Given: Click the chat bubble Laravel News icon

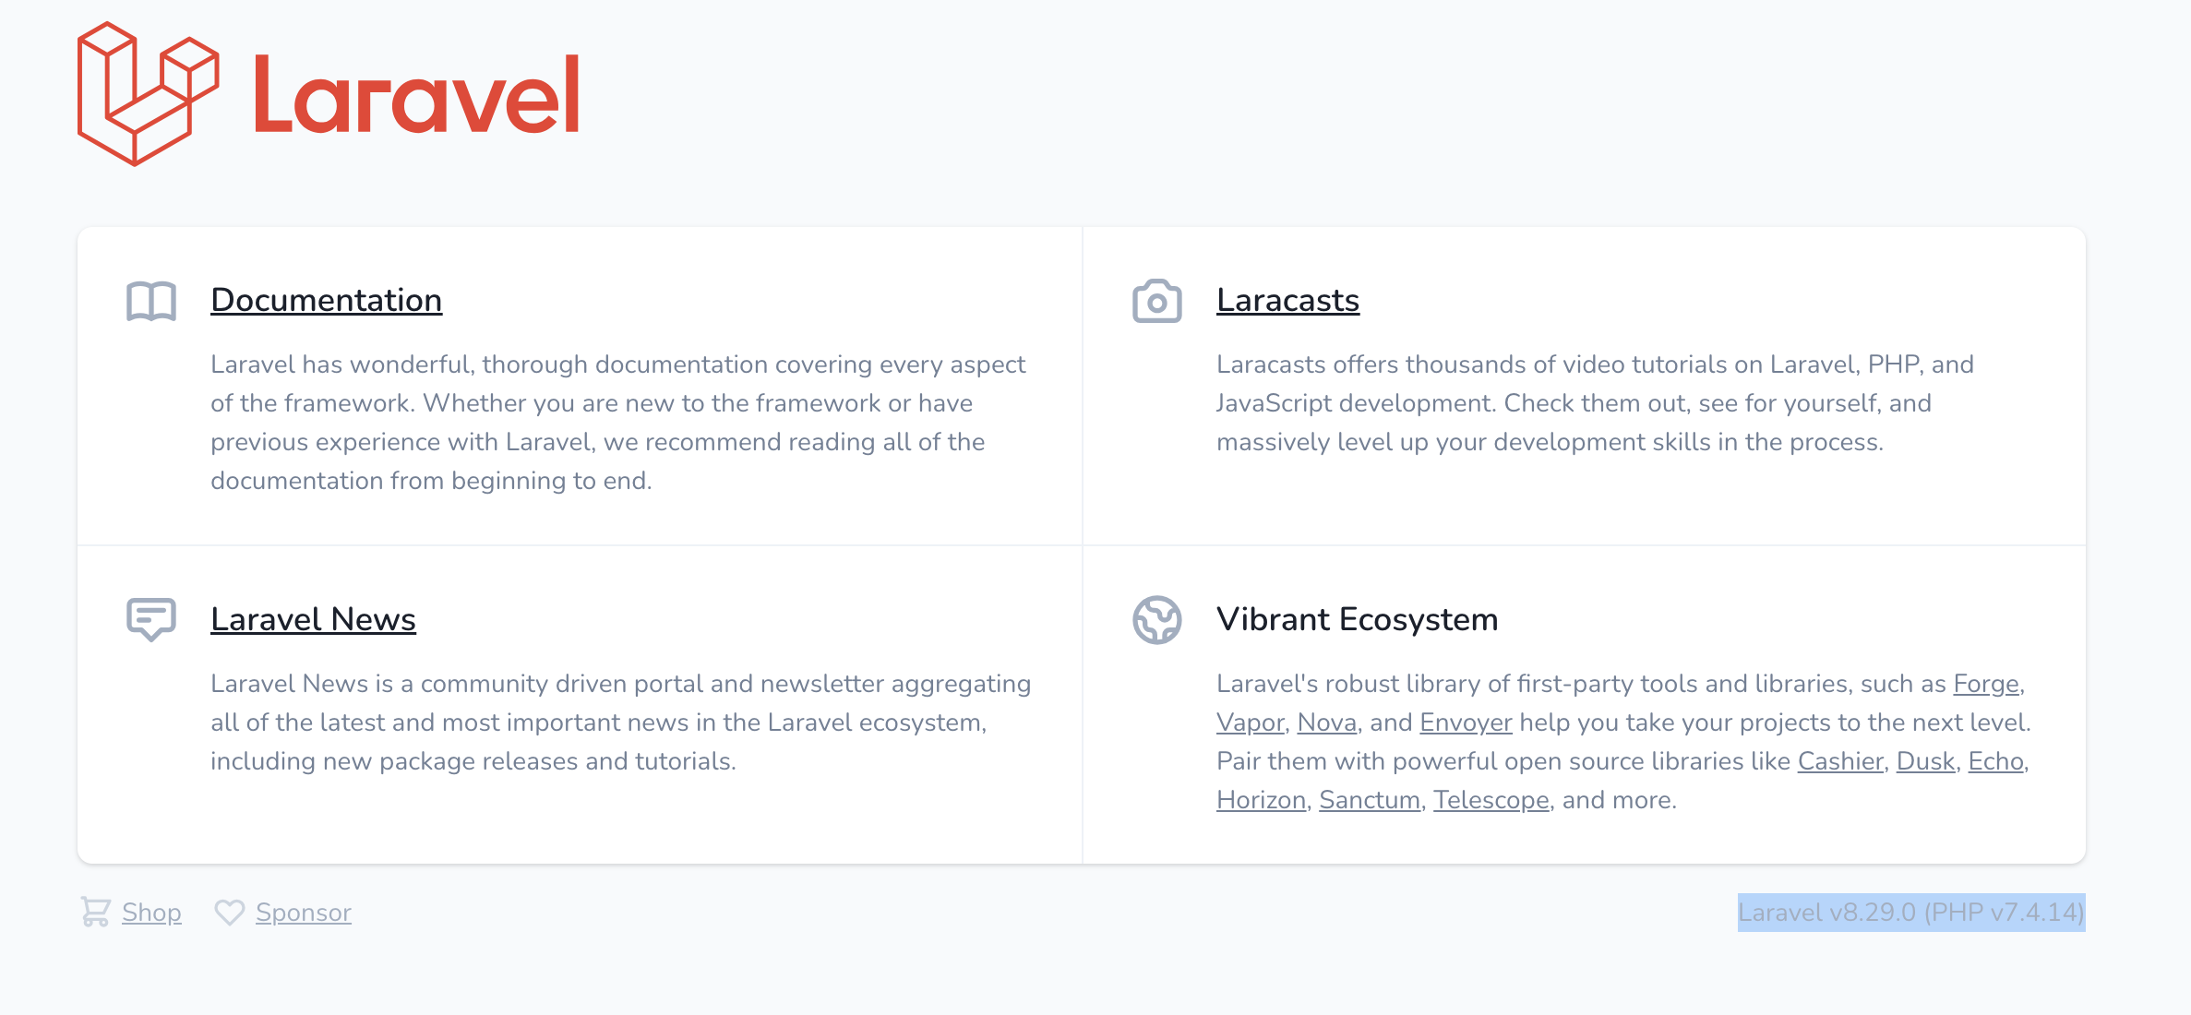Looking at the screenshot, I should 151,619.
